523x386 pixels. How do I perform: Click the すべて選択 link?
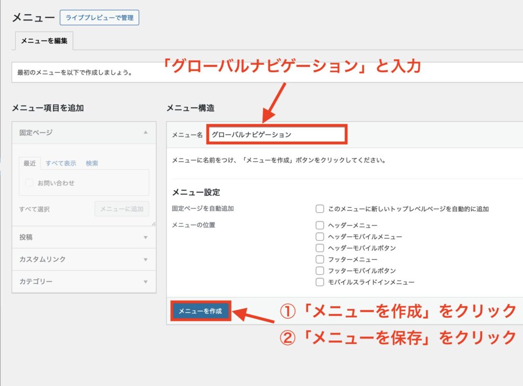pos(34,209)
